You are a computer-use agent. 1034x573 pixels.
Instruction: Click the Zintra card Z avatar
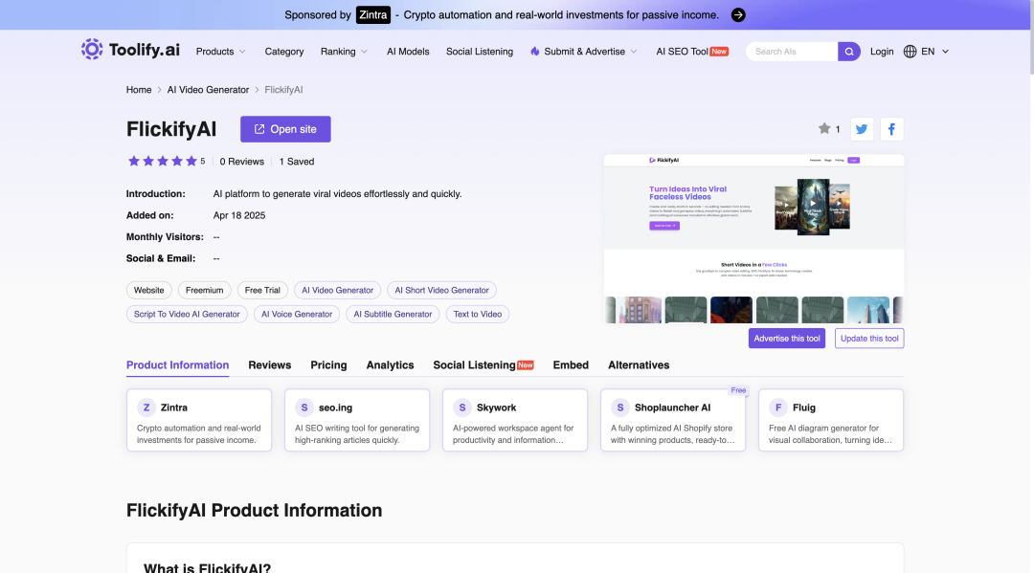[146, 408]
